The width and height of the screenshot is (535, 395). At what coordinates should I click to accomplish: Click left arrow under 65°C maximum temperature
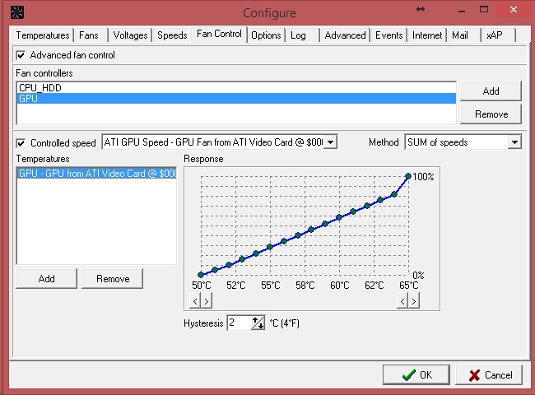pyautogui.click(x=402, y=301)
